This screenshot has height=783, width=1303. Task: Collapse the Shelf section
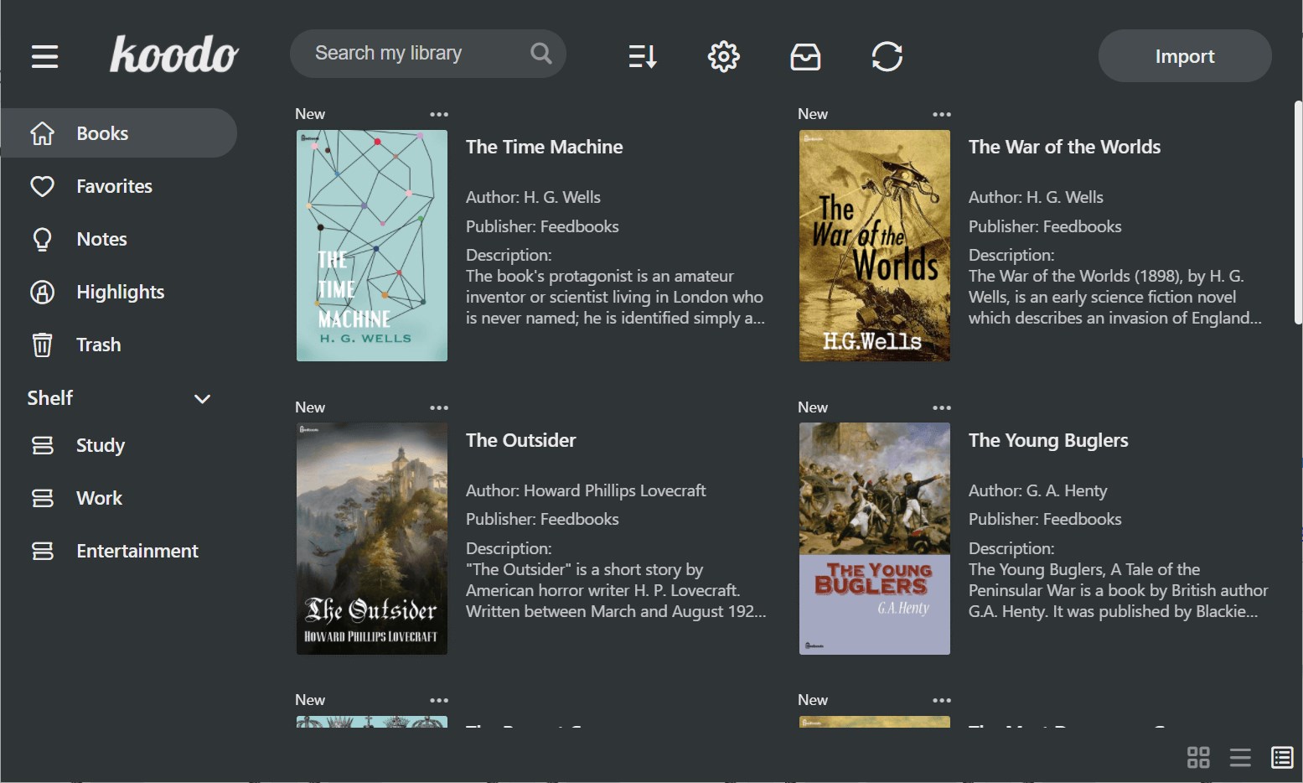point(202,398)
